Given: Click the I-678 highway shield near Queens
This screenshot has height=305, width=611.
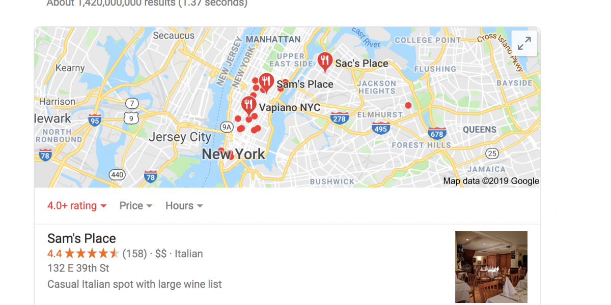Looking at the screenshot, I should pos(437,133).
